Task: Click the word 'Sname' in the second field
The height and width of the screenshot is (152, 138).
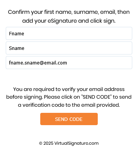Action: (x=16, y=48)
